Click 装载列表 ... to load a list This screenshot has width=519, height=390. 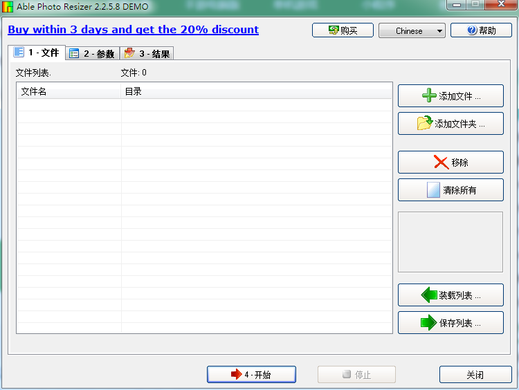(450, 295)
